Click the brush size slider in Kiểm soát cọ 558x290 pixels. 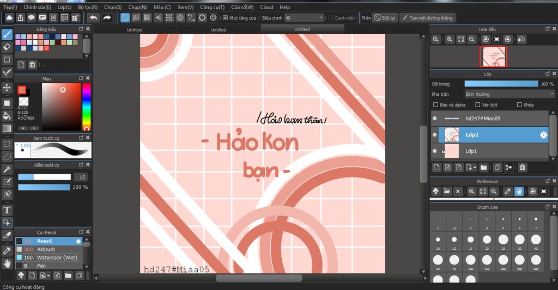tap(45, 177)
